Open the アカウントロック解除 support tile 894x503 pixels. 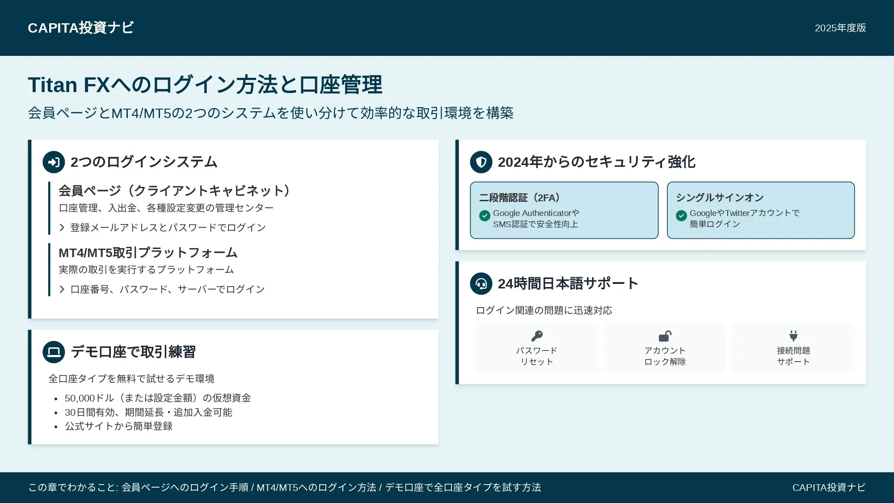coord(665,348)
